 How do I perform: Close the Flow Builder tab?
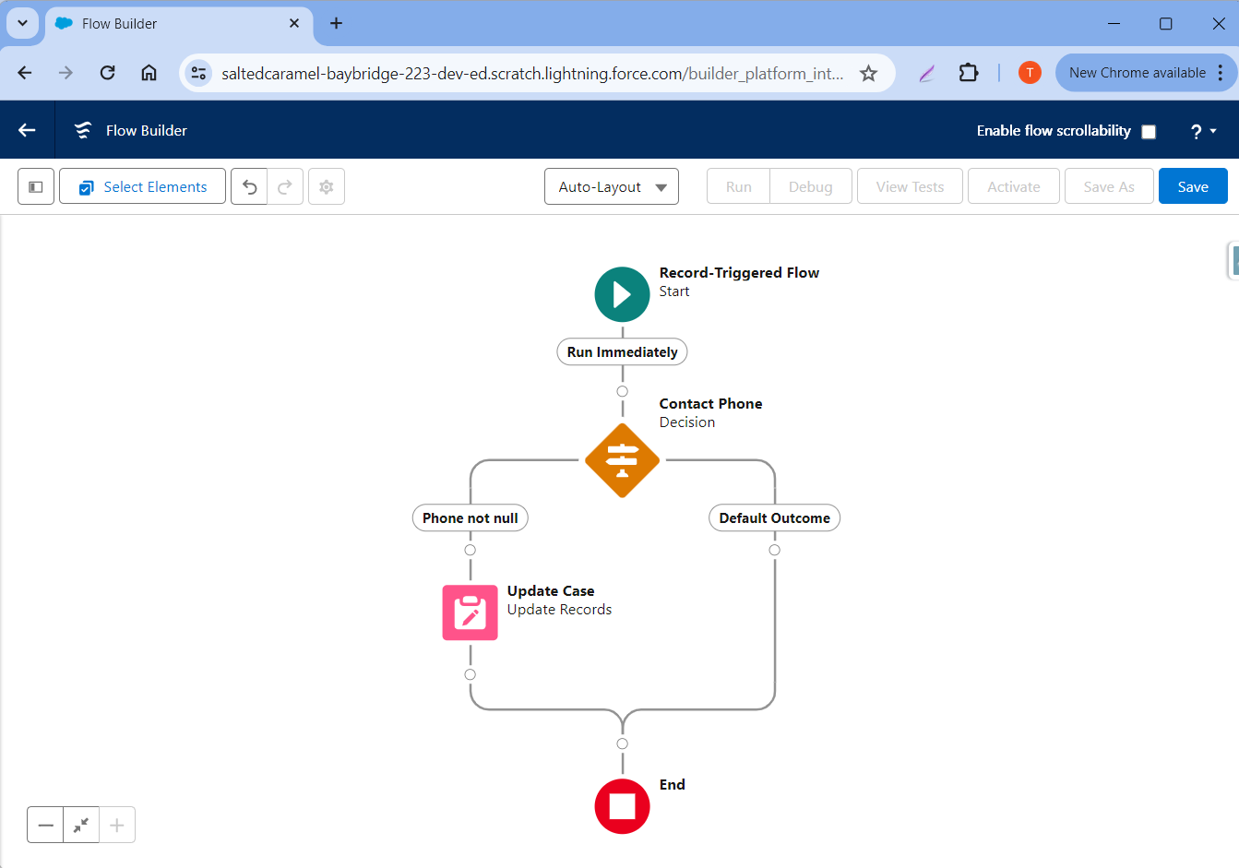(294, 23)
